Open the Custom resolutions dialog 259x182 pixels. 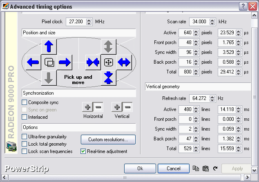[x=108, y=140]
